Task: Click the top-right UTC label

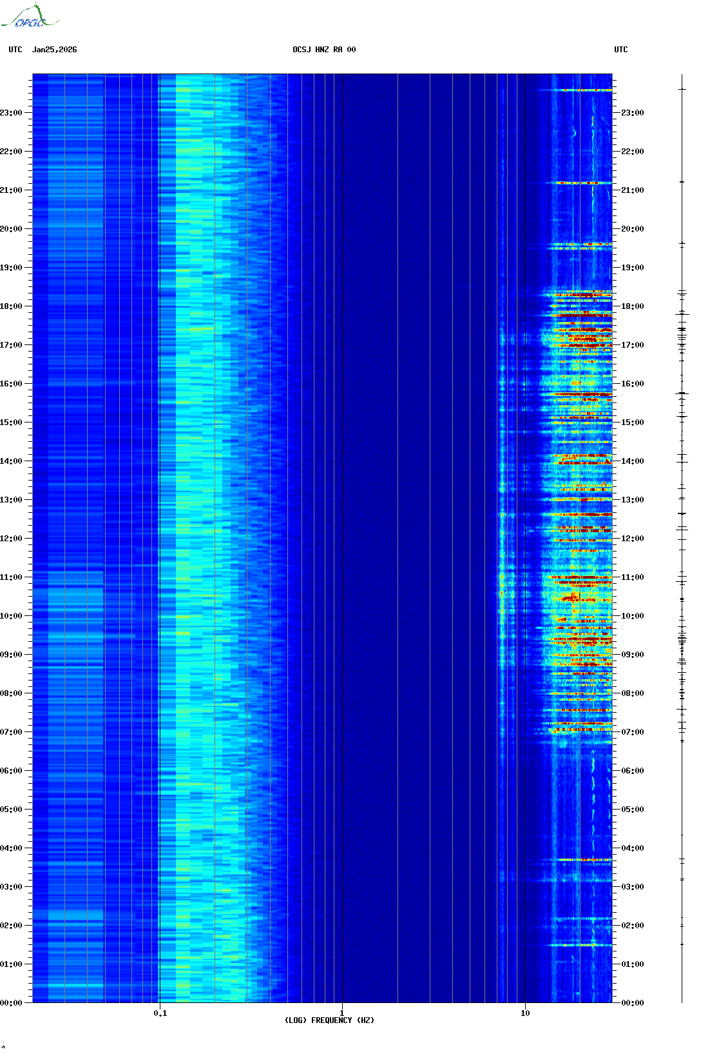Action: pyautogui.click(x=621, y=50)
